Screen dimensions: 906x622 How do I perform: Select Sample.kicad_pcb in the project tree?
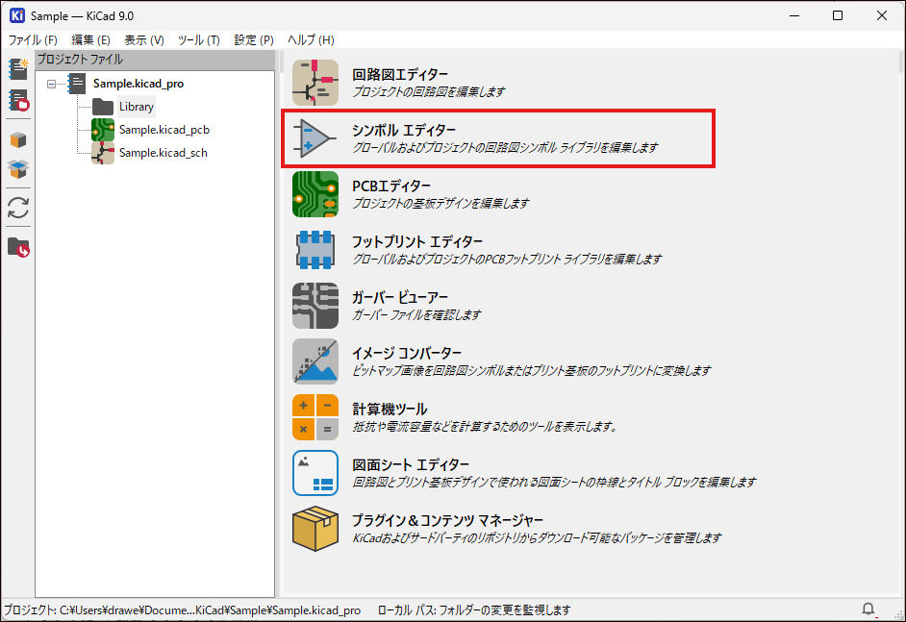point(164,130)
